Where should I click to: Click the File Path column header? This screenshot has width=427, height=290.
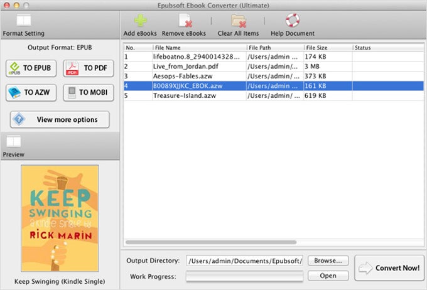(275, 48)
